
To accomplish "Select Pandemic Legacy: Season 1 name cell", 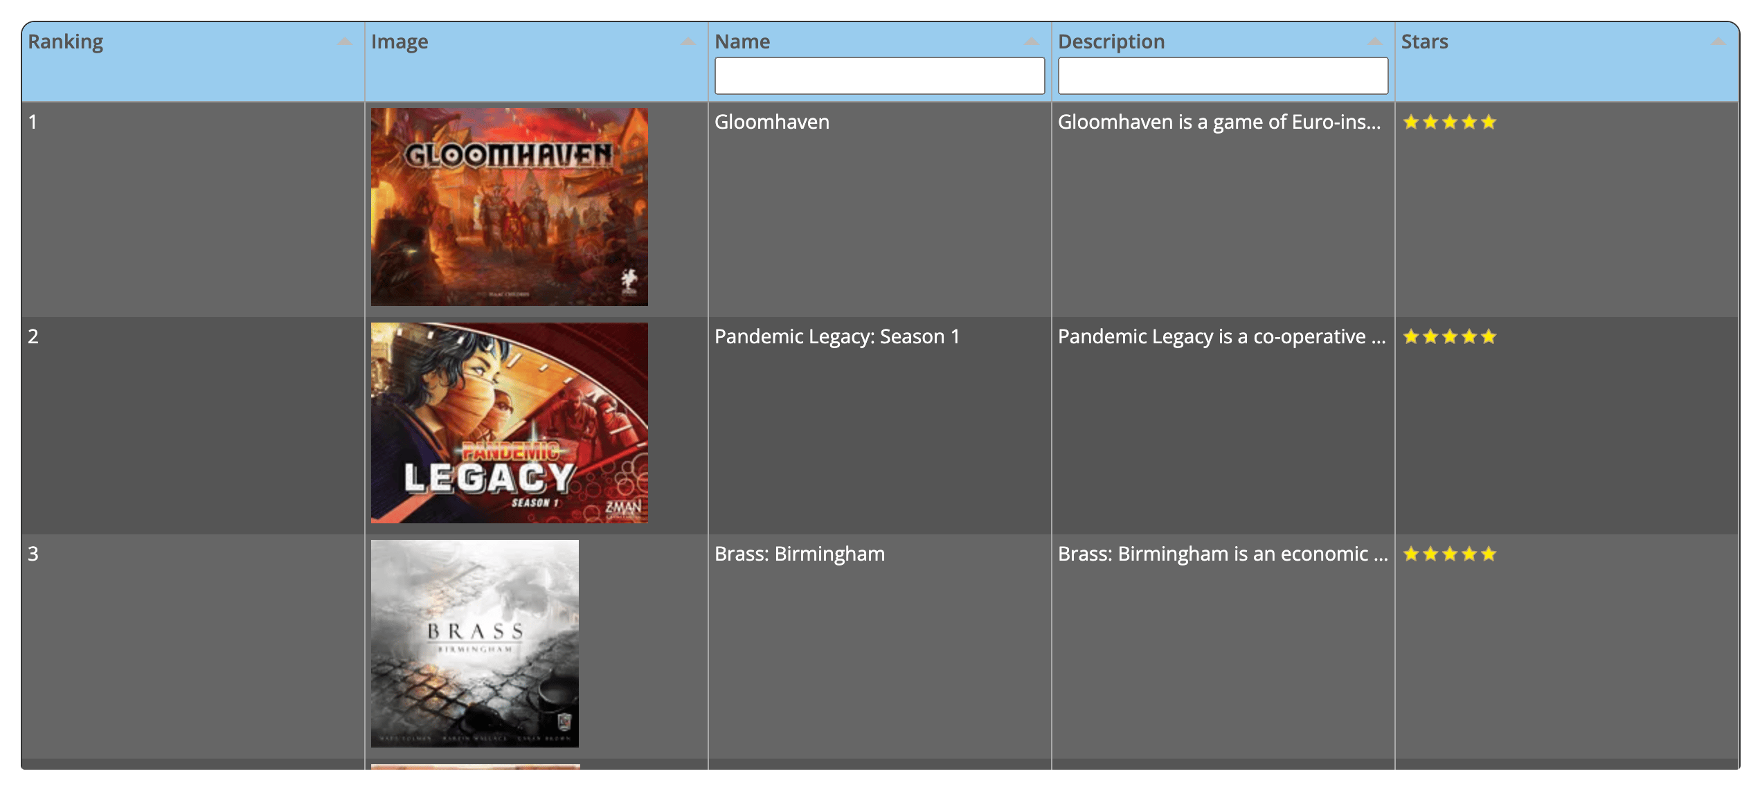I will click(x=879, y=426).
